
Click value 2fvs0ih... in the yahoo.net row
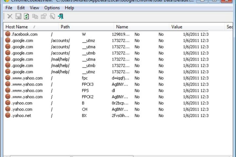[x=120, y=115]
